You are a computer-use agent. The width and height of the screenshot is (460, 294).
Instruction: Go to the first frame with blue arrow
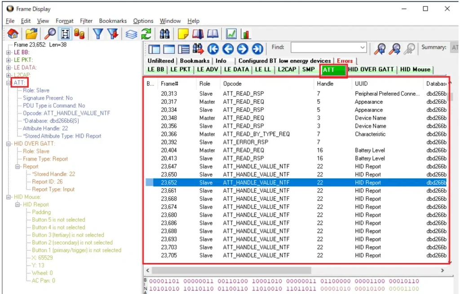point(213,49)
